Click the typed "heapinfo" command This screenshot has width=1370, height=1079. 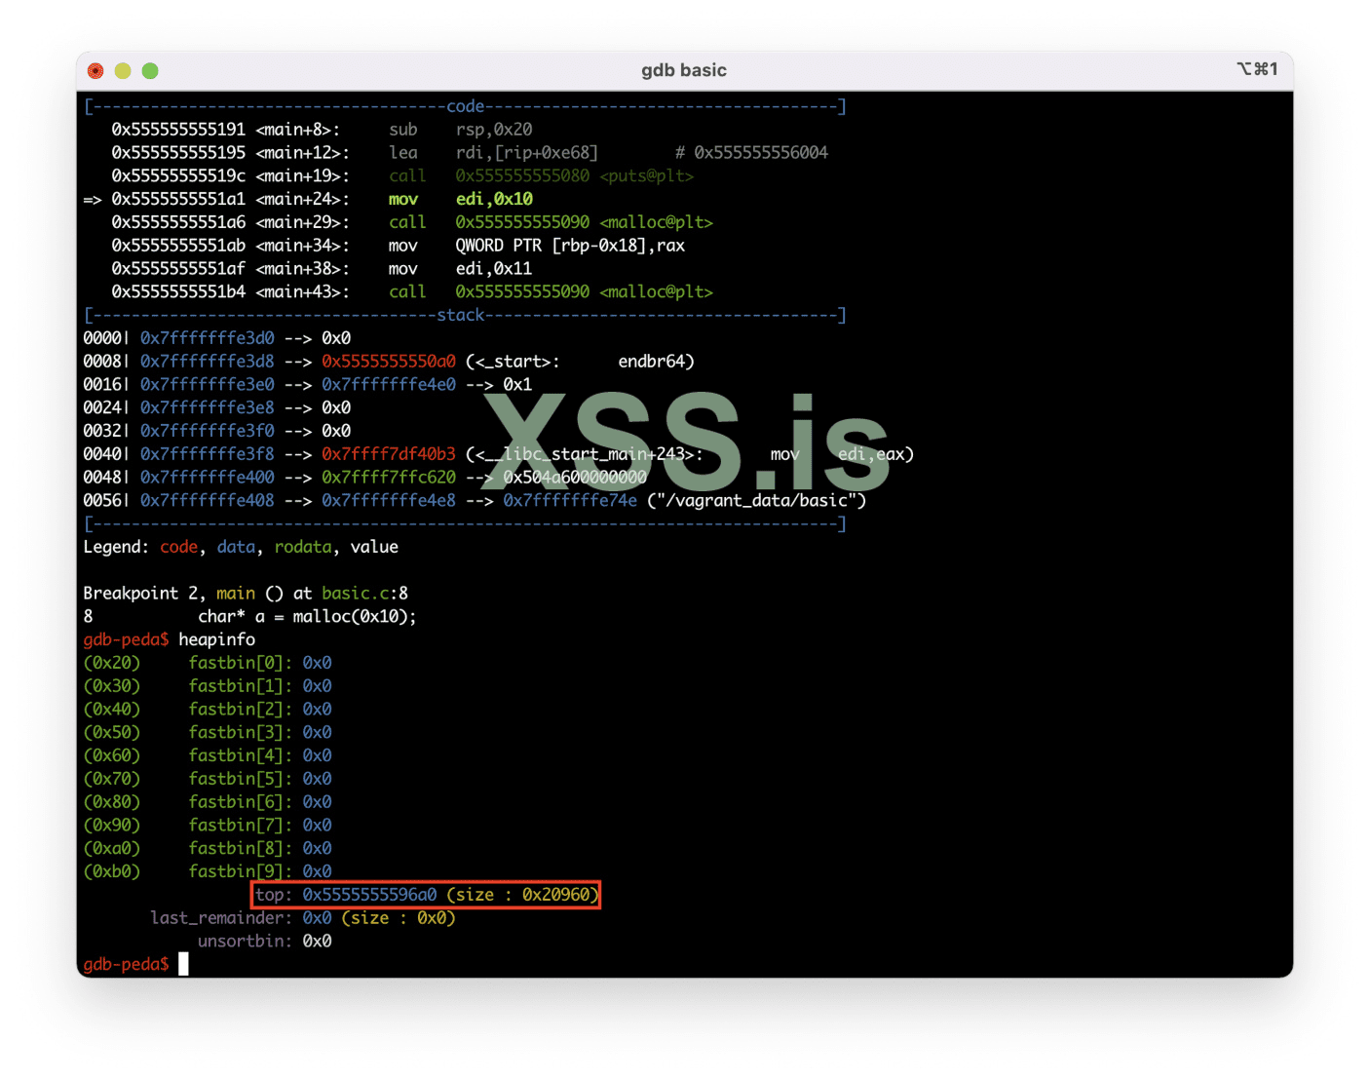216,640
